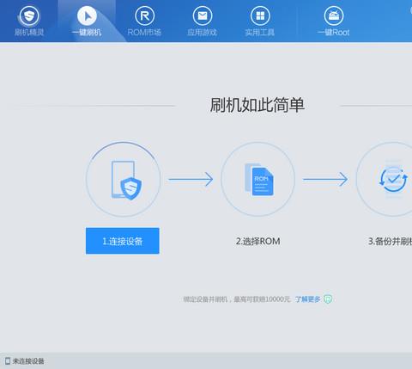Click the blue ROM file icon
This screenshot has width=412, height=369.
pyautogui.click(x=259, y=180)
